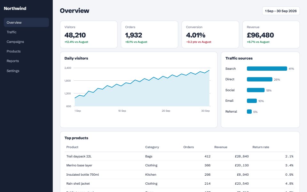Viewport: 307px width, 192px height.
Task: Open the Reports section
Action: (x=26, y=61)
